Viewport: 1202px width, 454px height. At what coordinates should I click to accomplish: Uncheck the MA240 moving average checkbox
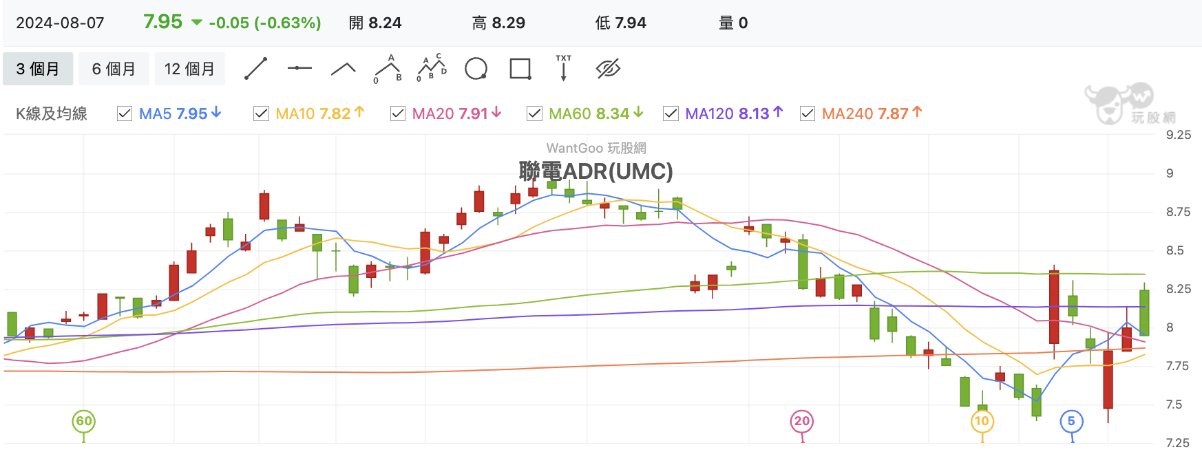(808, 113)
